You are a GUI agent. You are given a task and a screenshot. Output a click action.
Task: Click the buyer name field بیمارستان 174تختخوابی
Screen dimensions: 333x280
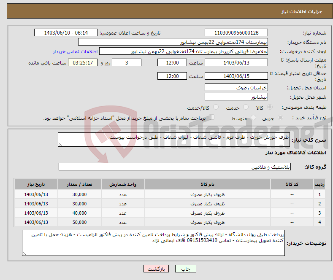click(x=173, y=42)
